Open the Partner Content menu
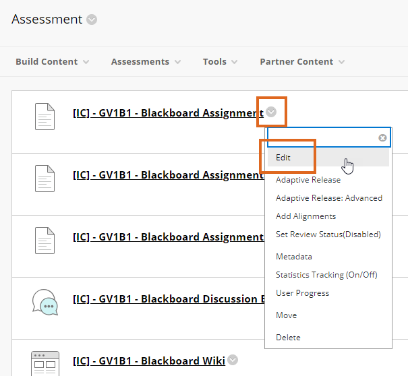The width and height of the screenshot is (408, 376). click(302, 61)
